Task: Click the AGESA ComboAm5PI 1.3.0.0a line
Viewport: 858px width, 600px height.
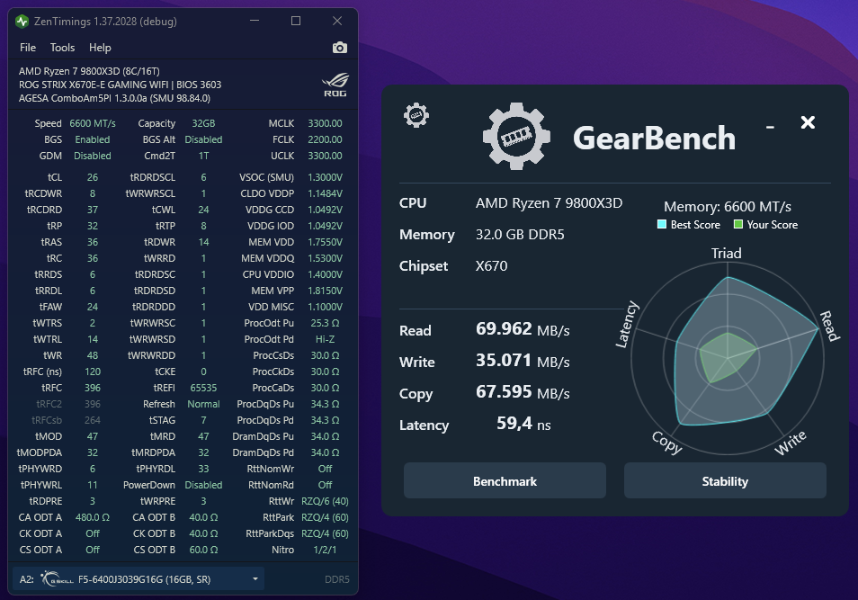Action: (114, 99)
